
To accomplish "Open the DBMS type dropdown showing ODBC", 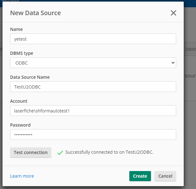I will pos(93,63).
